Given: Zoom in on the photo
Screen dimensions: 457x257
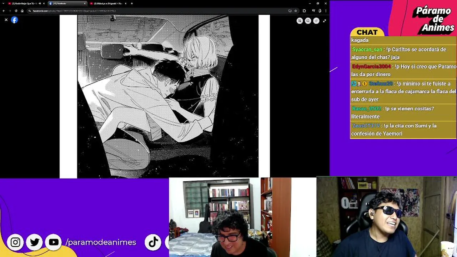Looking at the screenshot, I should click(300, 21).
